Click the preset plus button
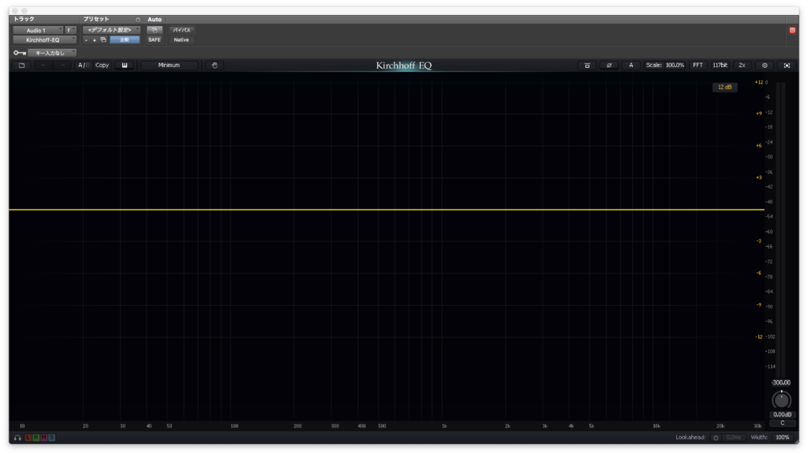808x455 pixels. 95,39
